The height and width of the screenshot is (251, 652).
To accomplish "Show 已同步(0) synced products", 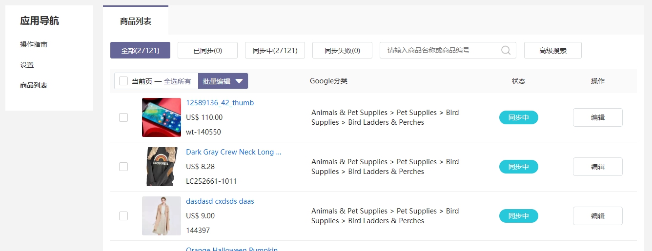I will (207, 50).
